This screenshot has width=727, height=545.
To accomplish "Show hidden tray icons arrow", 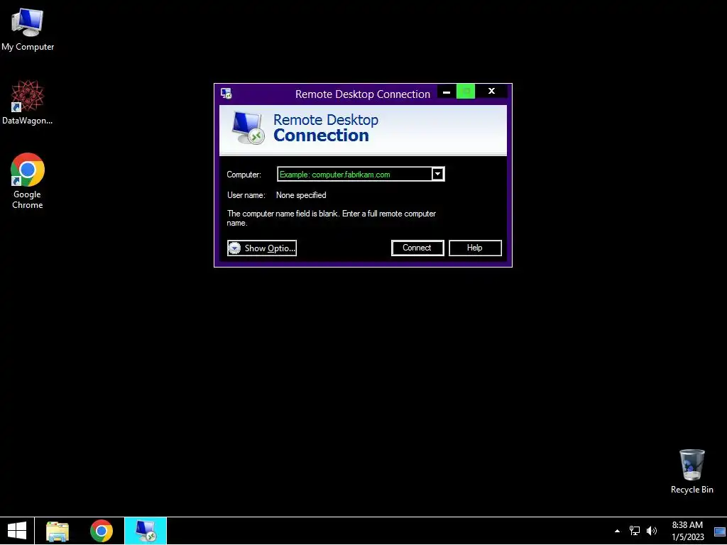I will tap(617, 531).
